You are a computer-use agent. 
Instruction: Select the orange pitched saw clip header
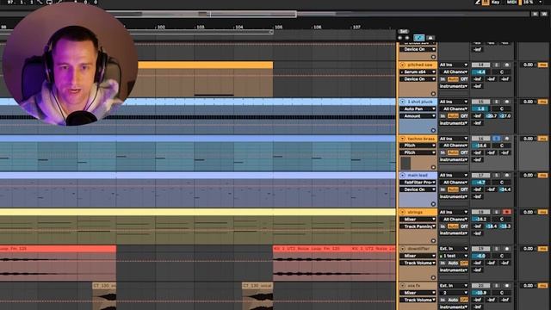205,65
